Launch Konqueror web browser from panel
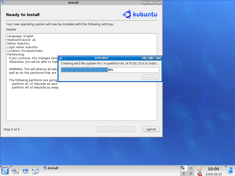Viewport: 235px width, 176px height. tap(25, 171)
